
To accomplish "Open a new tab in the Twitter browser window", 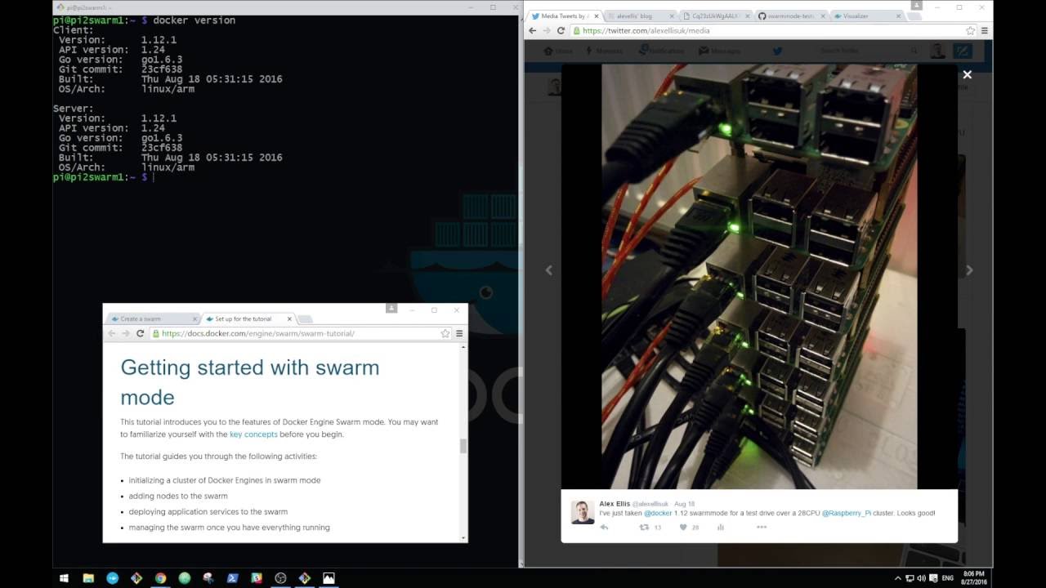I will [914, 16].
